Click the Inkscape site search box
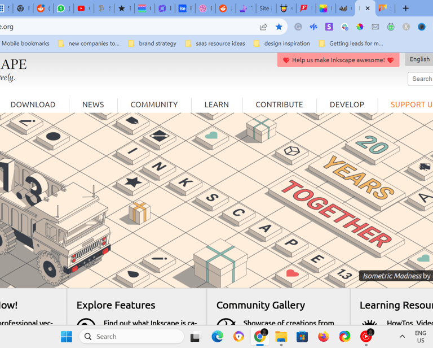433x348 pixels. coord(421,79)
